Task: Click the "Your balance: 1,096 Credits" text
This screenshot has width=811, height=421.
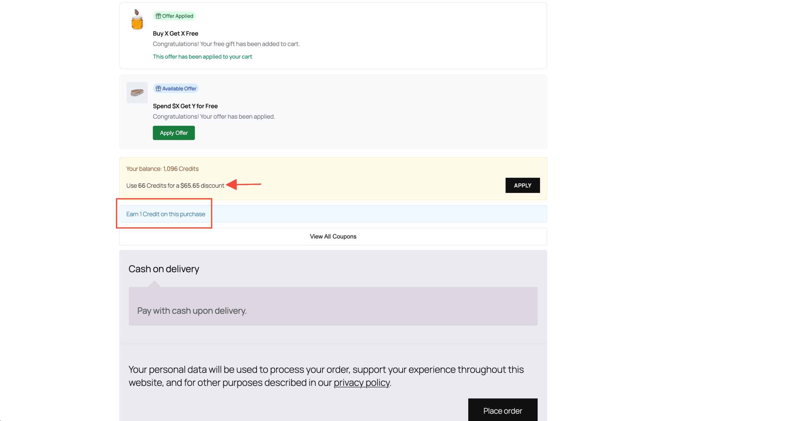Action: tap(162, 169)
